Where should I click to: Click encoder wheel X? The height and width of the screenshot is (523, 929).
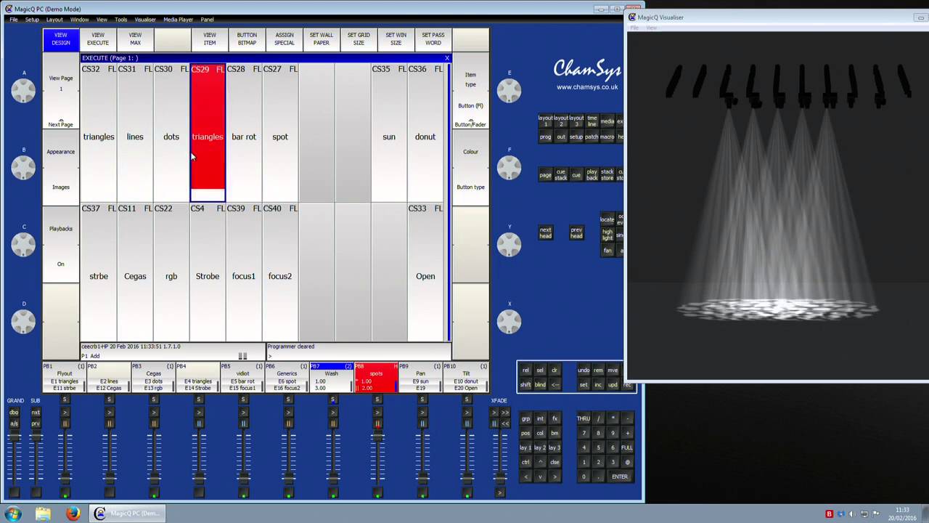[509, 321]
